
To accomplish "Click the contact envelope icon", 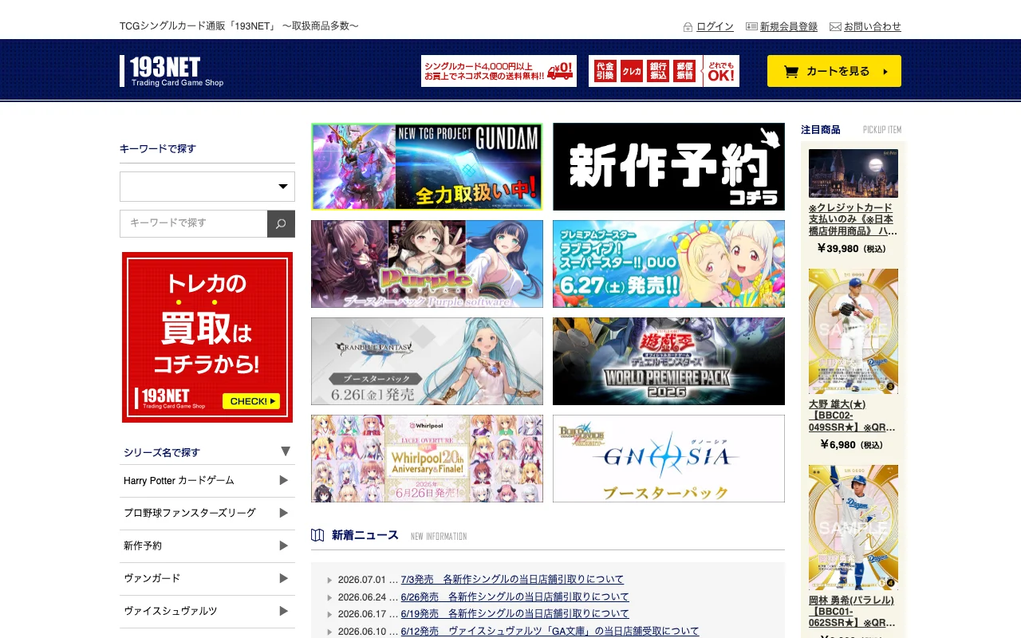I will coord(835,26).
